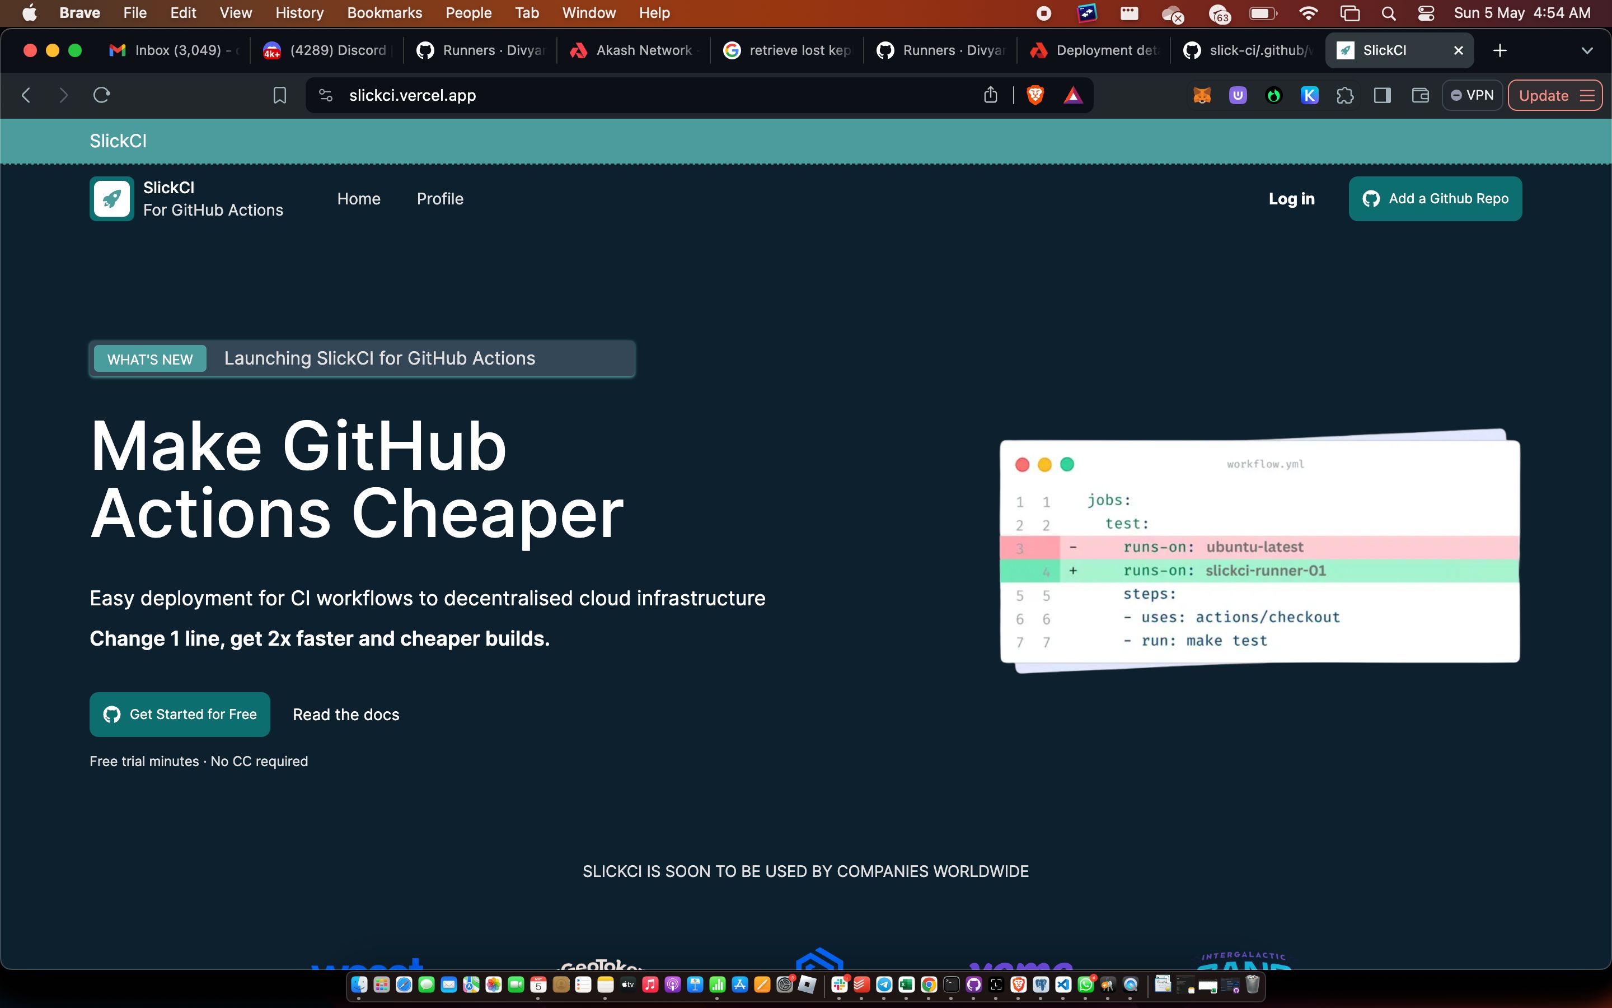The image size is (1612, 1008).
Task: Click the Wi-Fi status icon
Action: coord(1308,13)
